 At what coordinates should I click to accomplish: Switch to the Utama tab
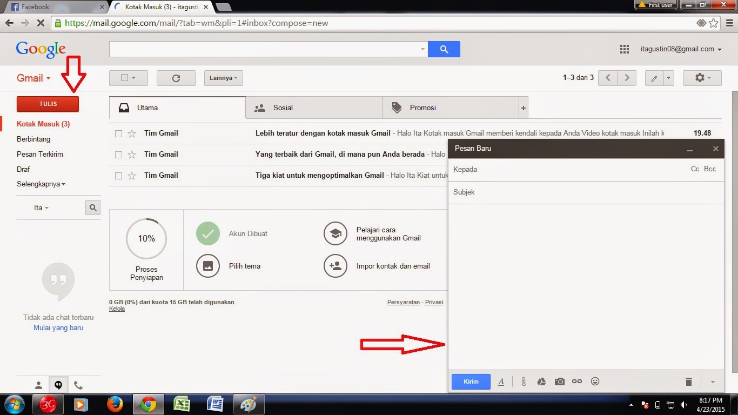(177, 108)
